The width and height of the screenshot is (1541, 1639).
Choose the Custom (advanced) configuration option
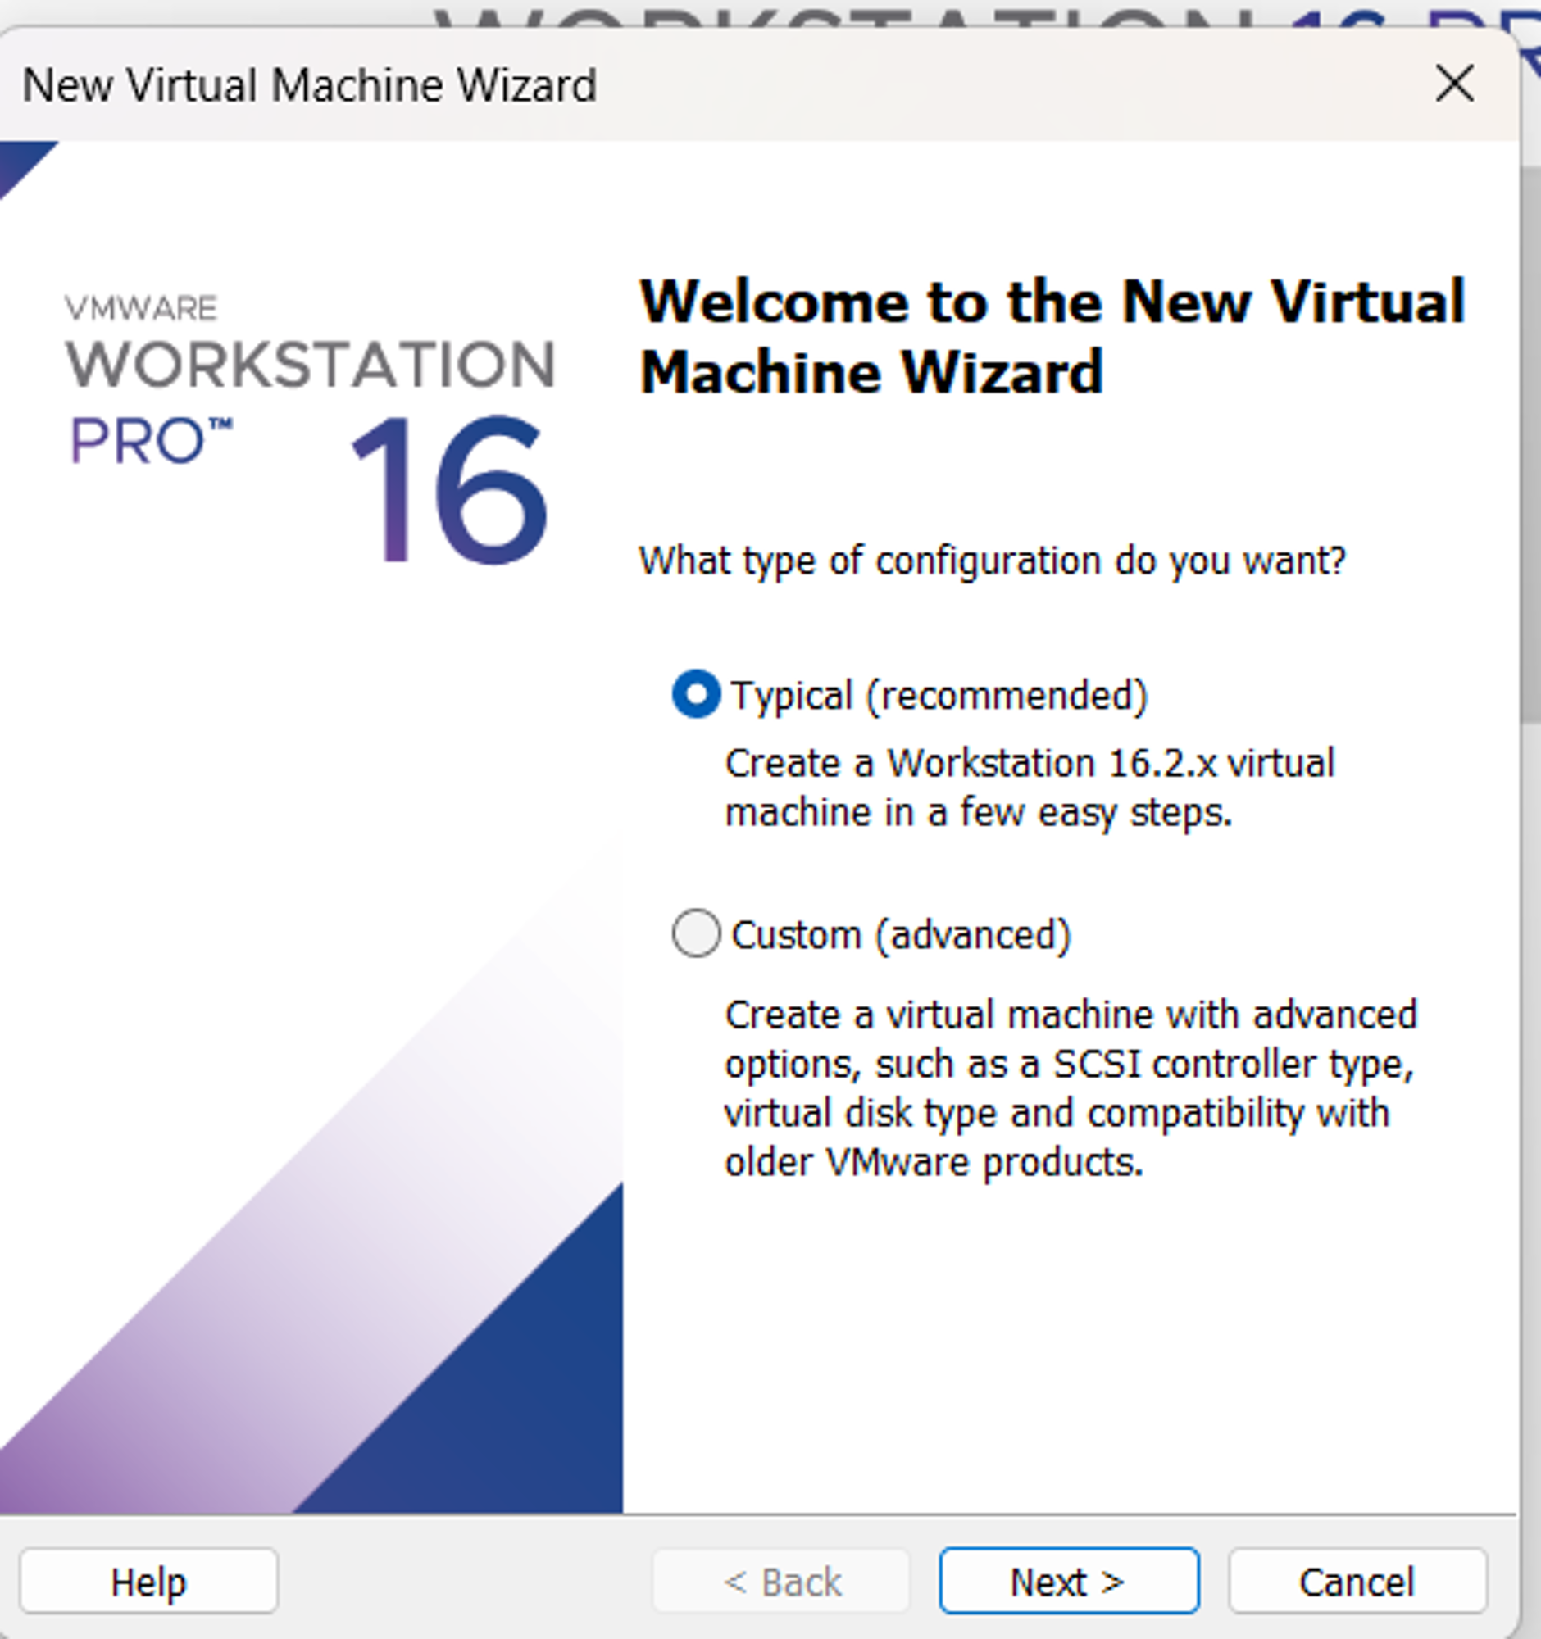[697, 934]
